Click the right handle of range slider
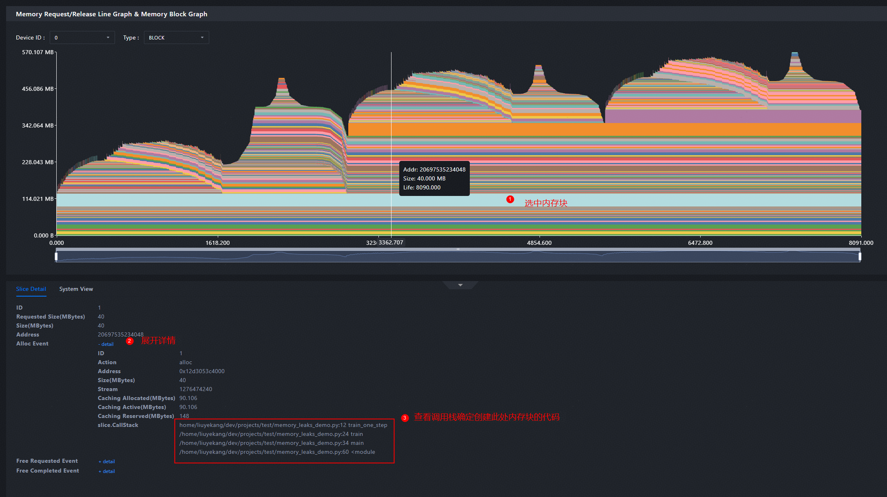887x497 pixels. [x=860, y=256]
